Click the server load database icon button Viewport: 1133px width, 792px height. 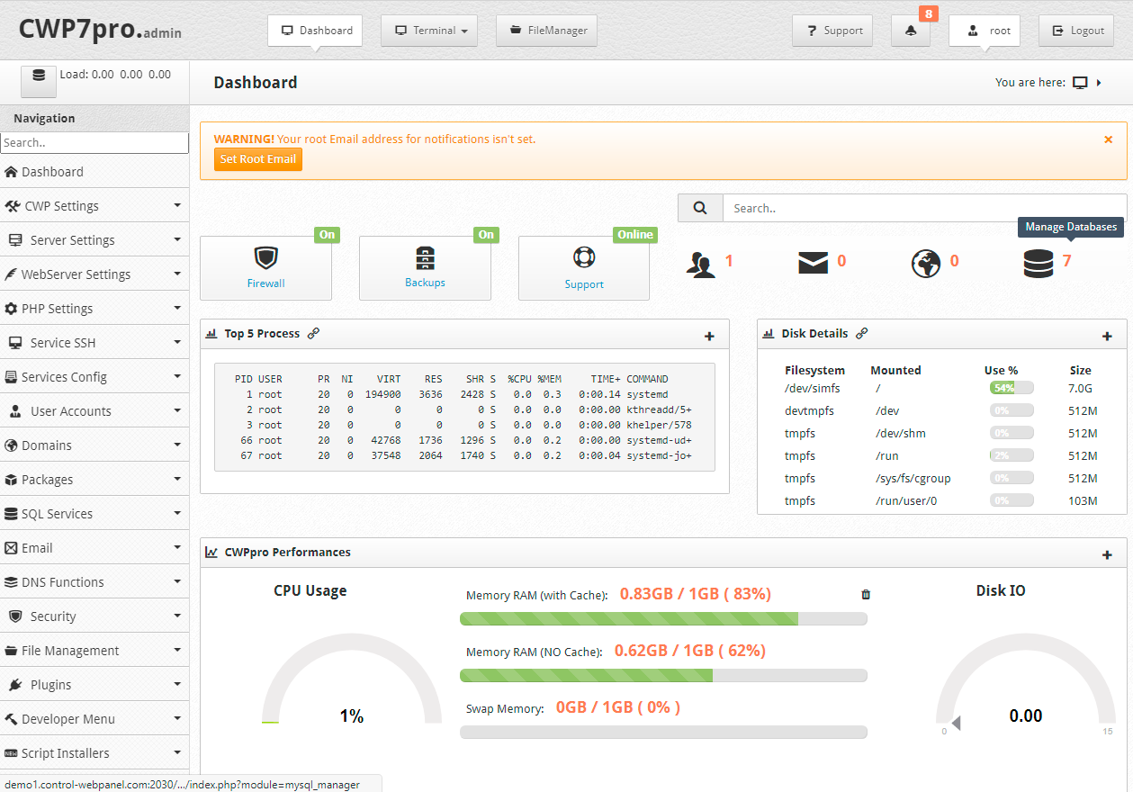tap(39, 80)
